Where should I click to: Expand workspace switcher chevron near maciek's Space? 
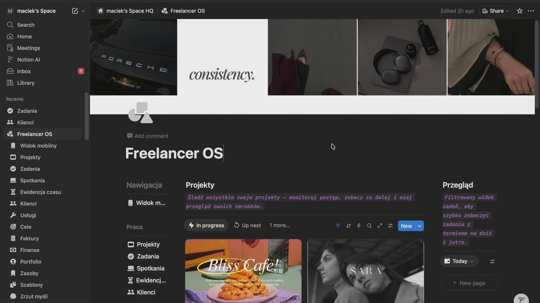point(83,11)
